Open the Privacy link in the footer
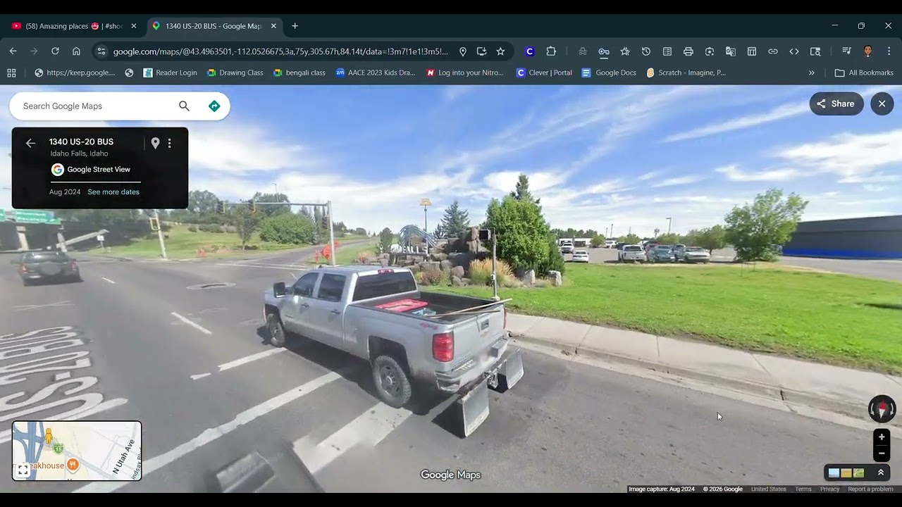 (x=829, y=489)
